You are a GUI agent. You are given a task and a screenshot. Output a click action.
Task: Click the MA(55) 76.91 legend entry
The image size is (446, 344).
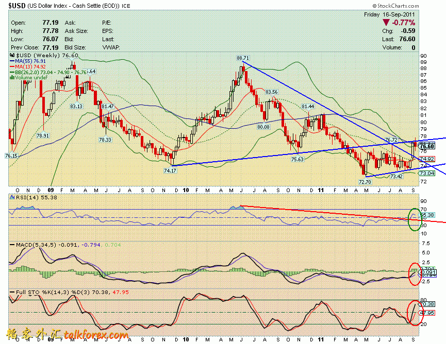(28, 61)
